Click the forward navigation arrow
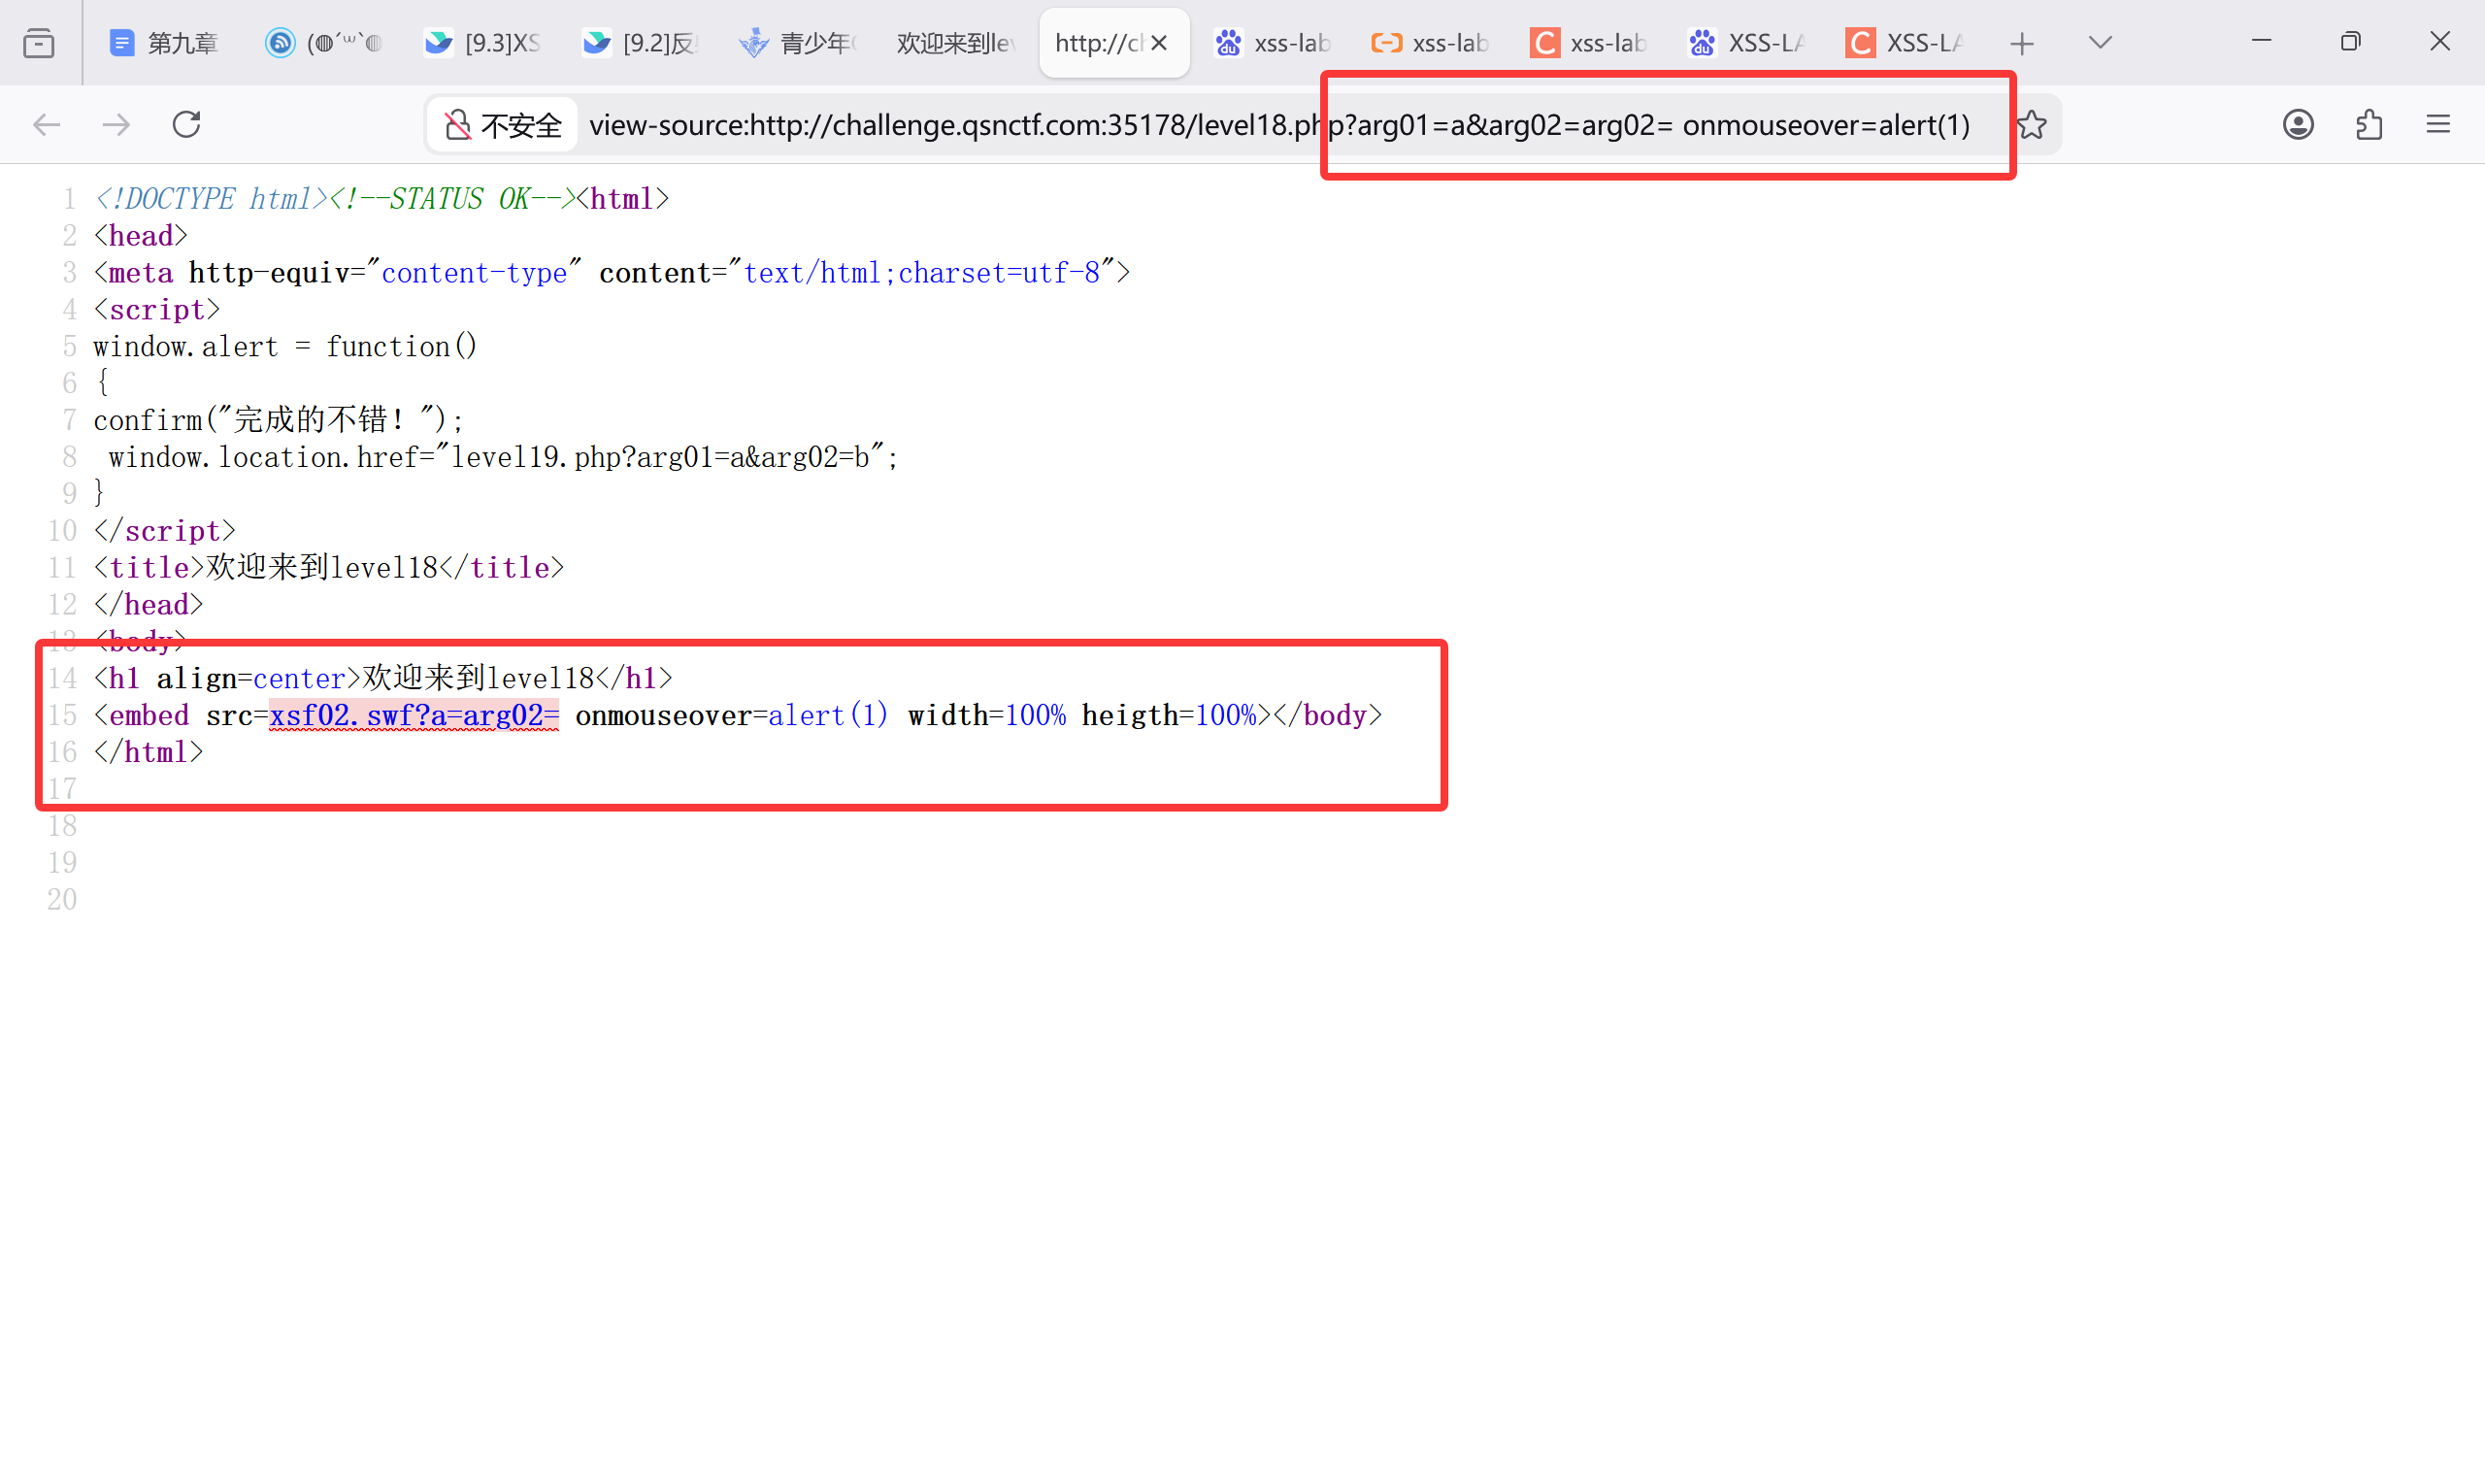Screen dimensions: 2485x1460 [116, 124]
